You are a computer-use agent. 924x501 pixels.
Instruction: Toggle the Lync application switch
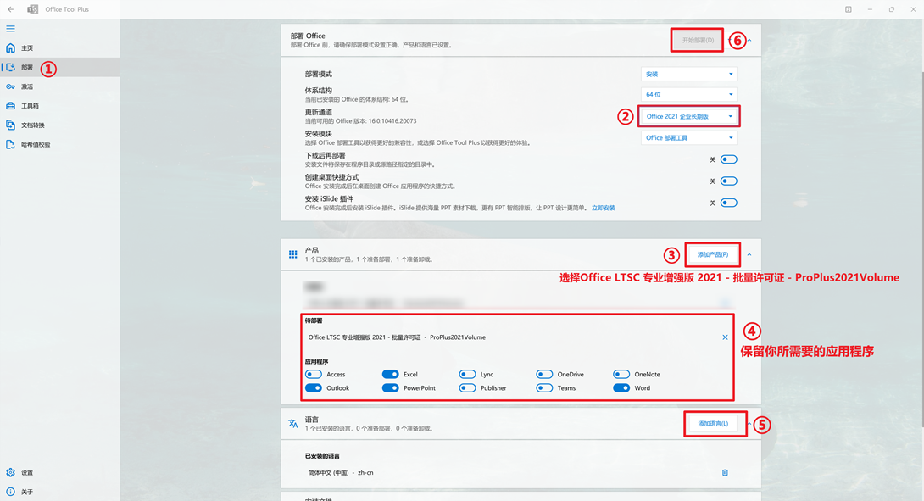(x=467, y=375)
